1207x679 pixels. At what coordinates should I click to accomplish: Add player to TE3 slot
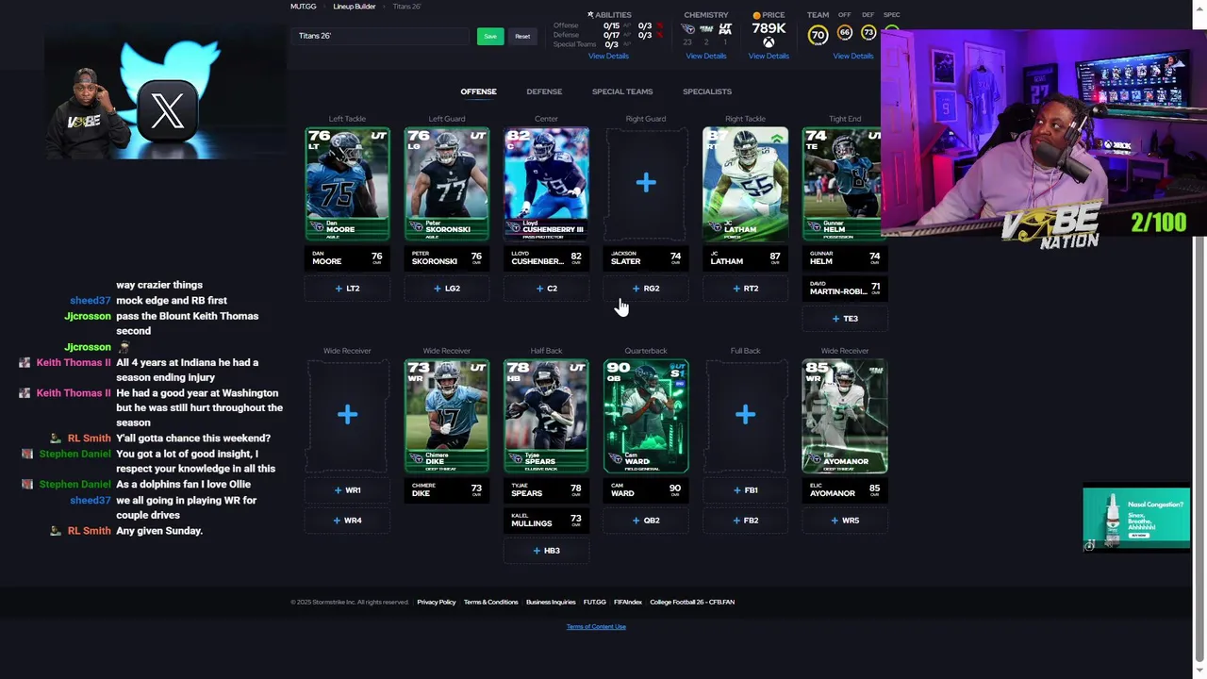coord(845,319)
